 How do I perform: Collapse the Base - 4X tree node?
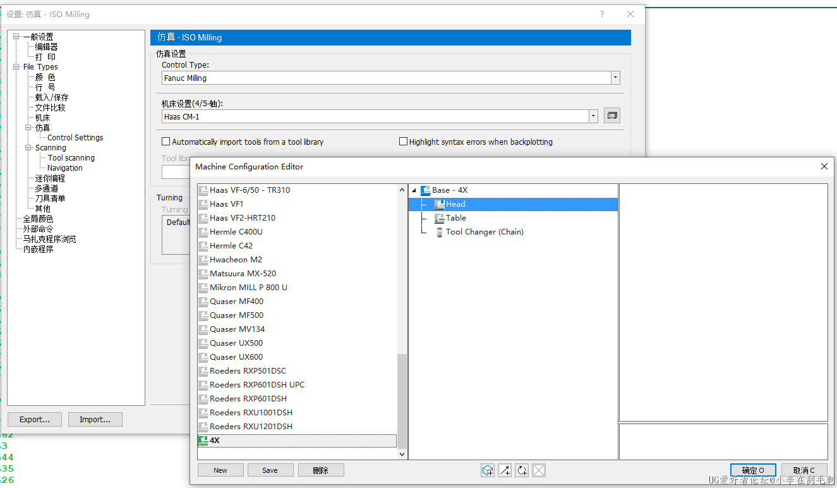point(414,190)
